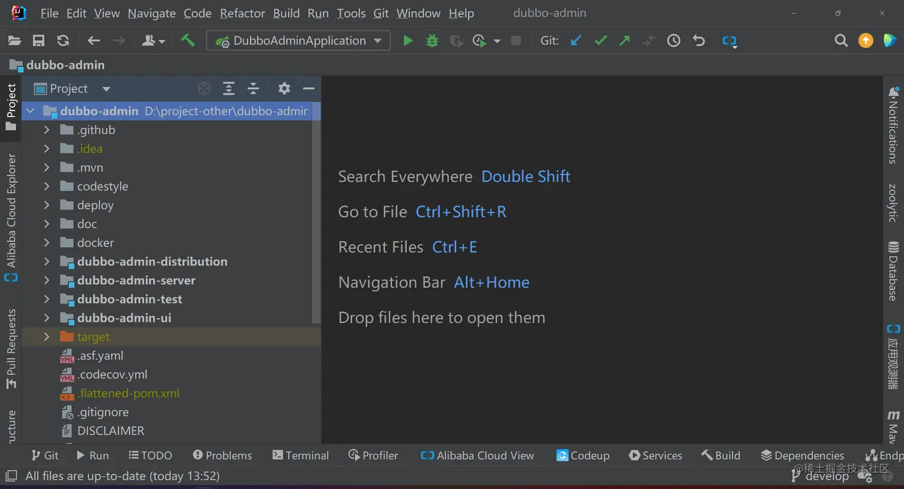Screen dimensions: 904x489
Task: Open the Dependencies tool window
Action: pos(802,456)
